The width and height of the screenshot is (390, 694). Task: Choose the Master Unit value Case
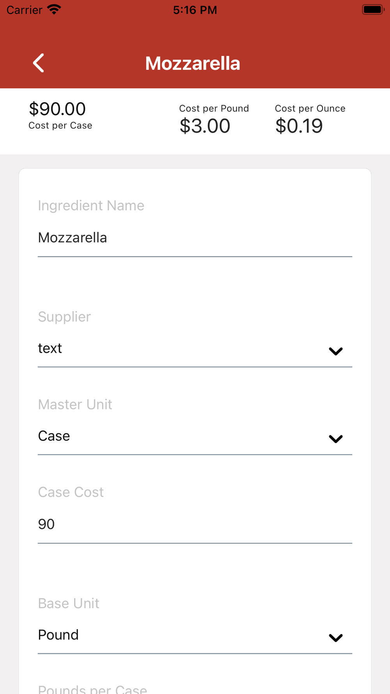click(x=54, y=436)
